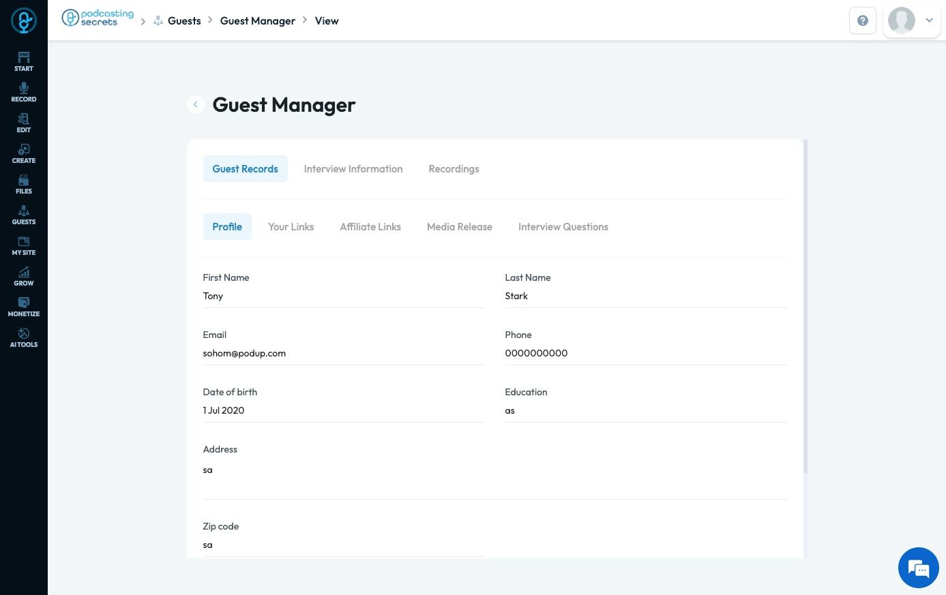Select the Profile sub-tab

click(x=227, y=227)
